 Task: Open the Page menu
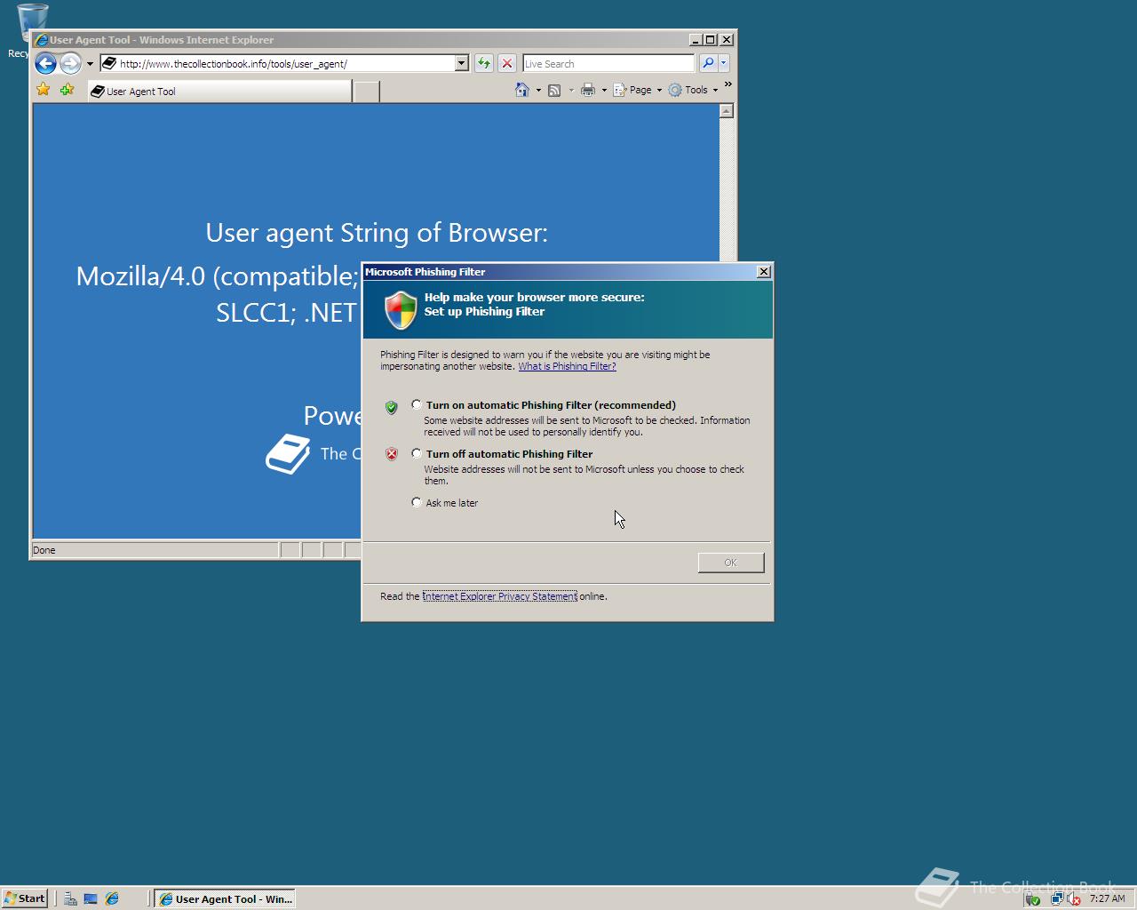coord(638,90)
